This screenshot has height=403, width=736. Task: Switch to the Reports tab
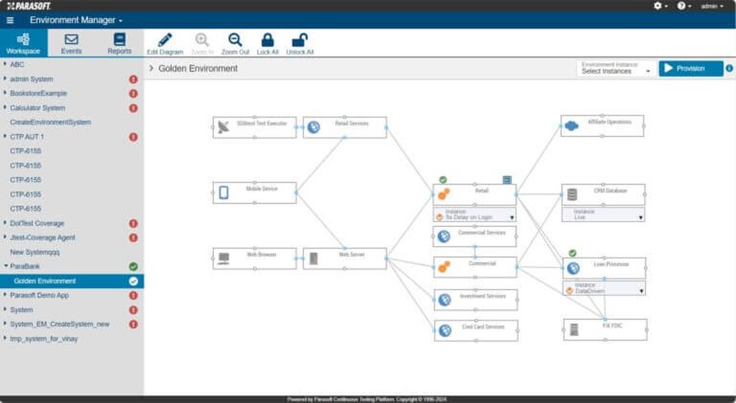(119, 44)
